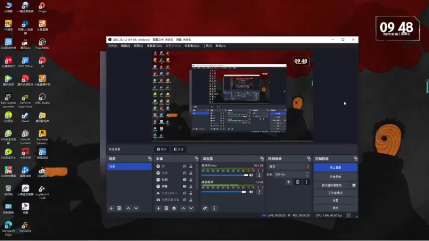Open Ubisoft Connect desktop shortcut
Image resolution: width=429 pixels, height=241 pixels.
point(25,137)
